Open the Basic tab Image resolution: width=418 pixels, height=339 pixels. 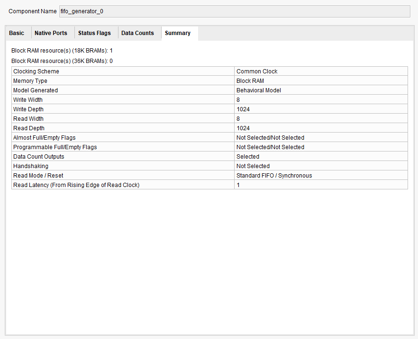17,33
